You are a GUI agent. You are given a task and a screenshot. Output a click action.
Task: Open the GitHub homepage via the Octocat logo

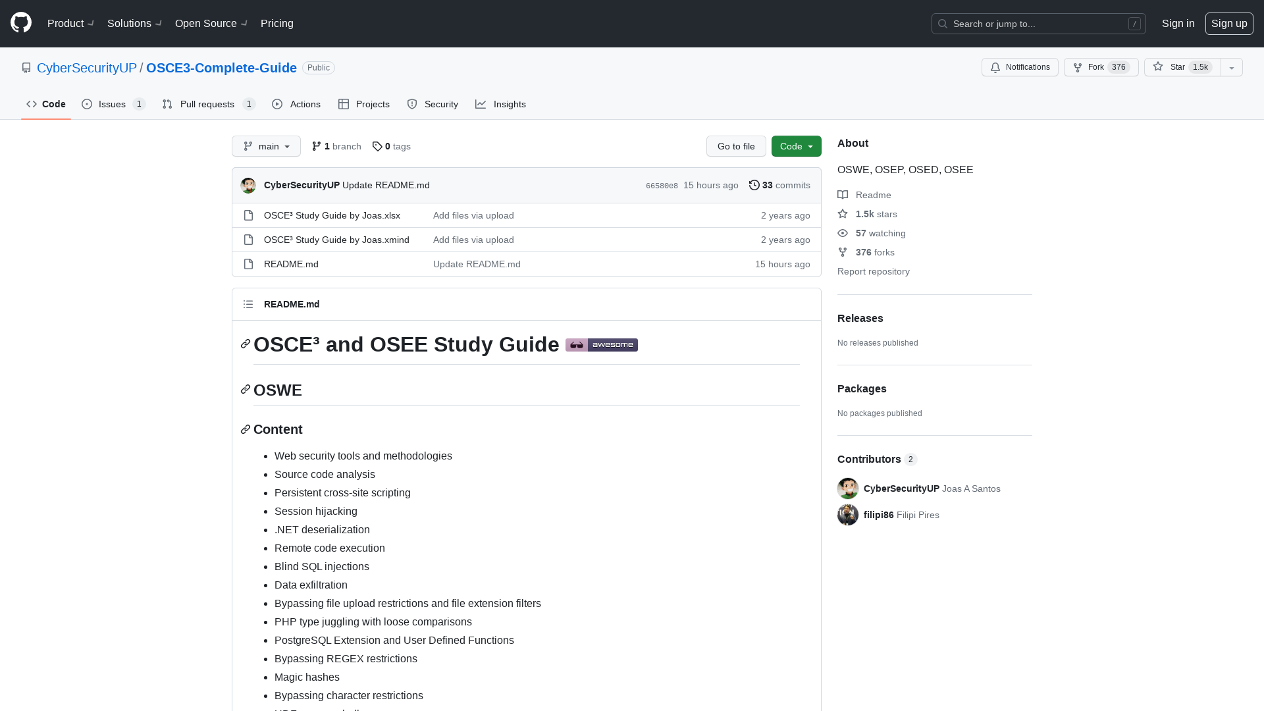(21, 23)
